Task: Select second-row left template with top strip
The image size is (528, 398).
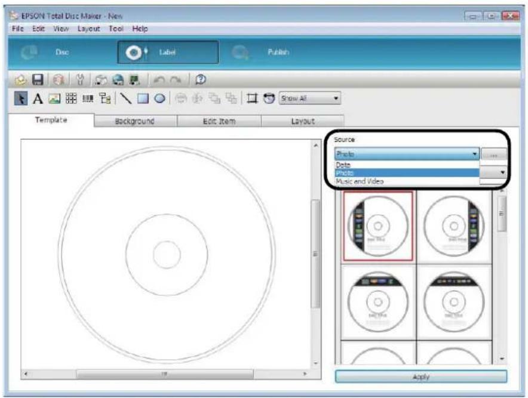Action: click(x=378, y=302)
